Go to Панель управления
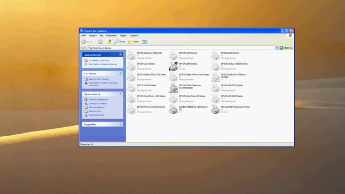 click(x=98, y=100)
